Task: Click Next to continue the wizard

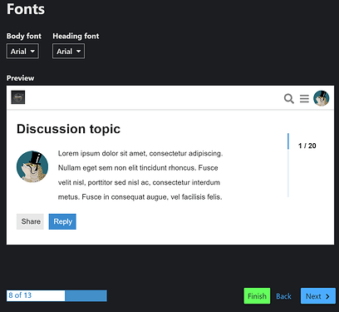Action: point(318,296)
